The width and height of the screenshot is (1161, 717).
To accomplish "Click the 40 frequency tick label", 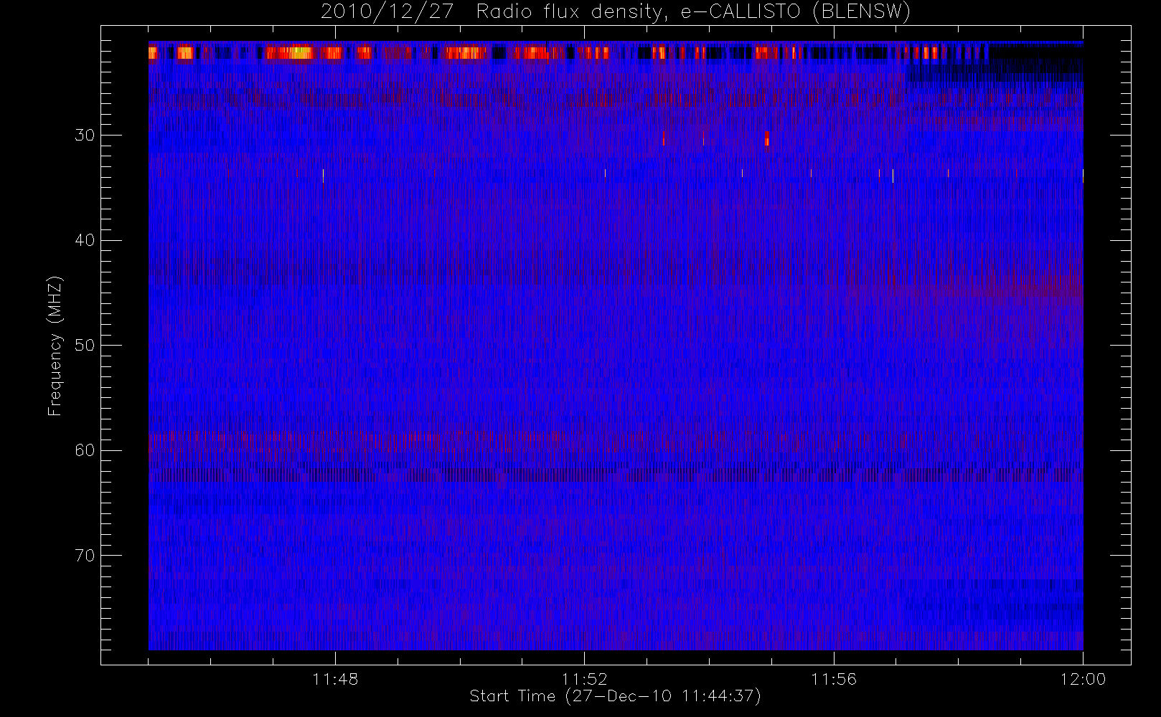I will pos(85,240).
